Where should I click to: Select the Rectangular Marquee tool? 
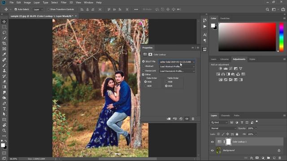4,27
